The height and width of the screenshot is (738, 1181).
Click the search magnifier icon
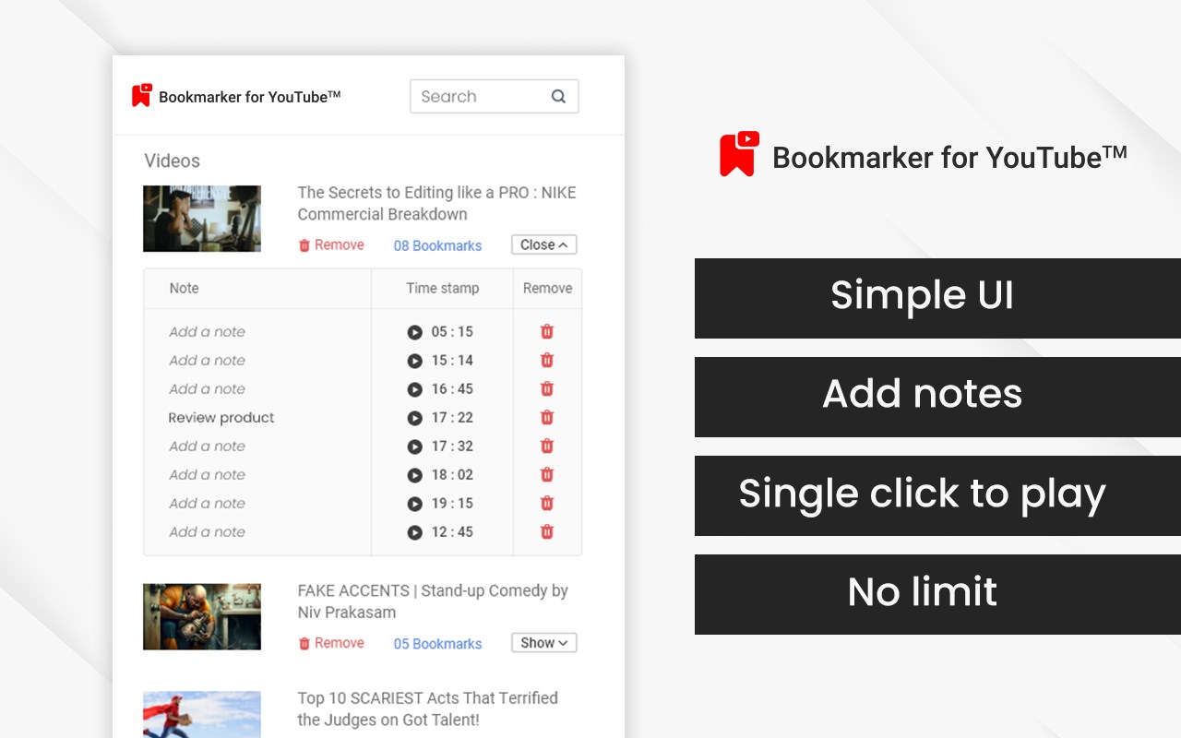[558, 96]
